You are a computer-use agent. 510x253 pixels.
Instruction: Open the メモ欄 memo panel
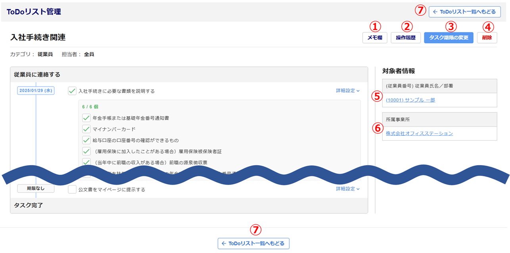tap(375, 38)
